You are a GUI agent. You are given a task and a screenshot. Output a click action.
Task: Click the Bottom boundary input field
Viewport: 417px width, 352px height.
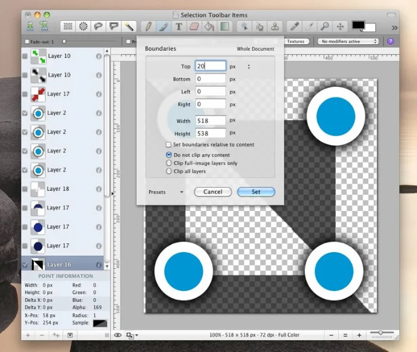coord(211,79)
